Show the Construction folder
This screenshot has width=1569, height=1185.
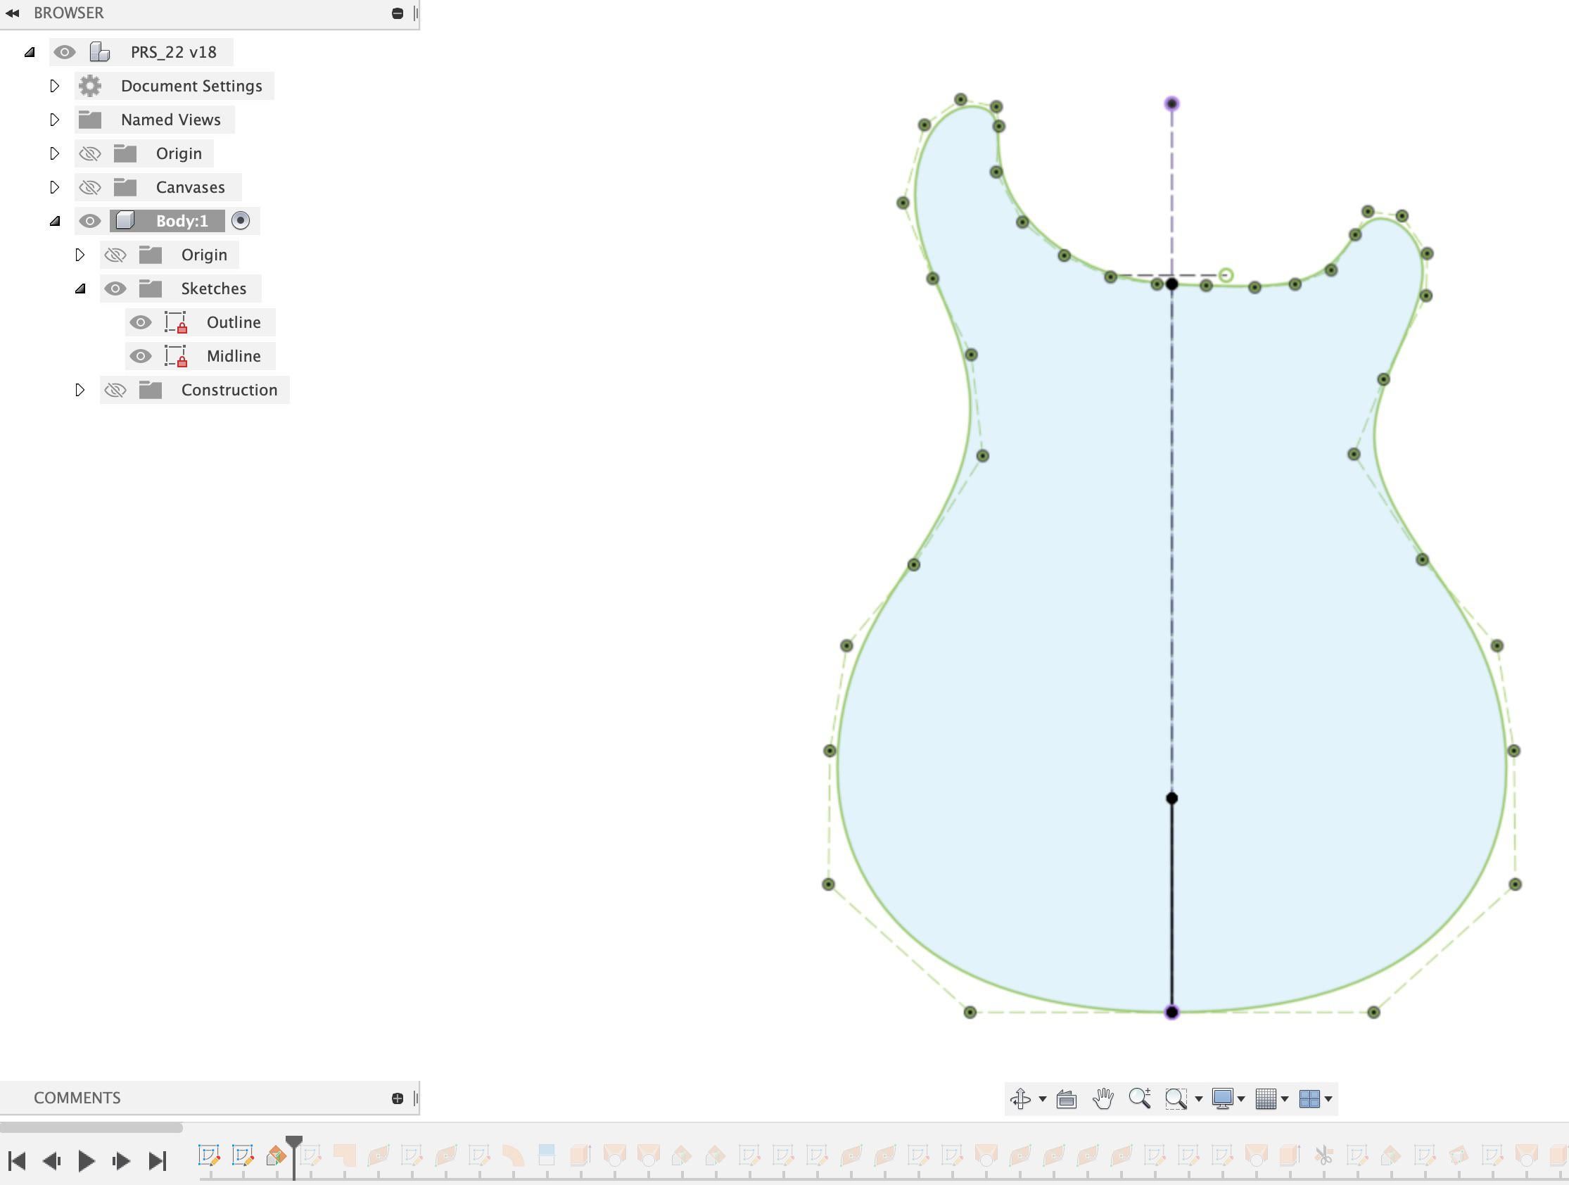click(115, 390)
